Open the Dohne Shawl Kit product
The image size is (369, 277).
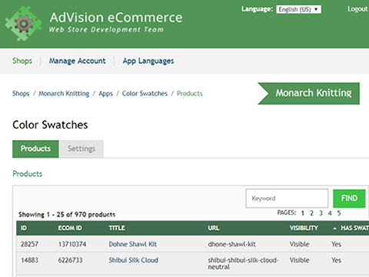[133, 244]
